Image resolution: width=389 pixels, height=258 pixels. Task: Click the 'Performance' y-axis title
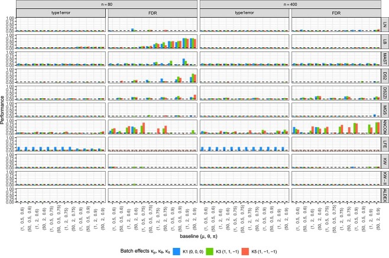(x=2, y=110)
